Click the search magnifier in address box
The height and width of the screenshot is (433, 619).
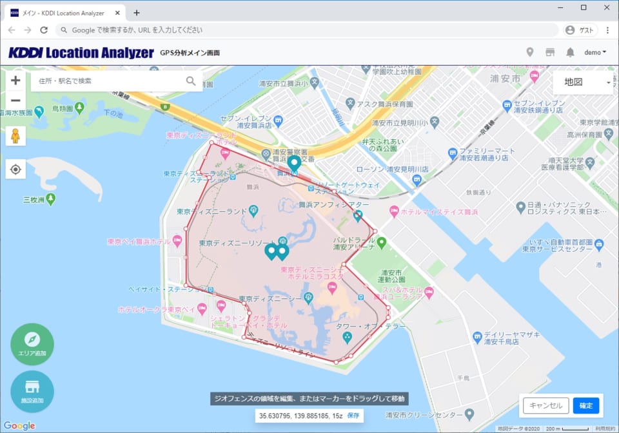click(x=191, y=81)
